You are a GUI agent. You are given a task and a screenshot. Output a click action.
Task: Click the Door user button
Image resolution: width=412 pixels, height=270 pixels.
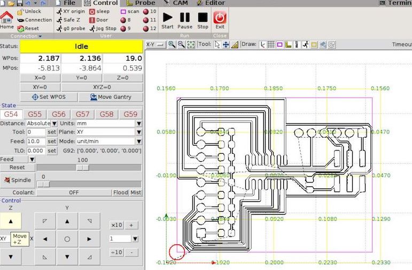point(98,20)
